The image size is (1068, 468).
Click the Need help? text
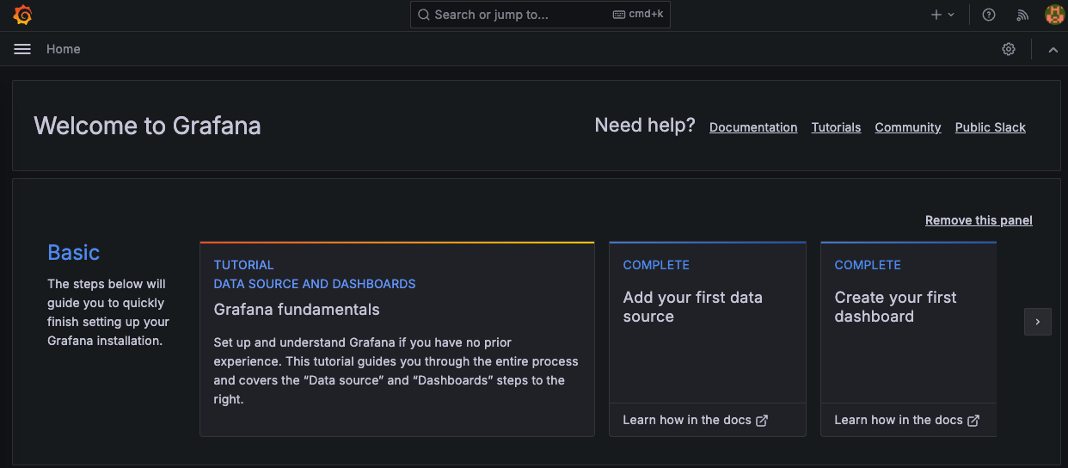click(x=645, y=126)
